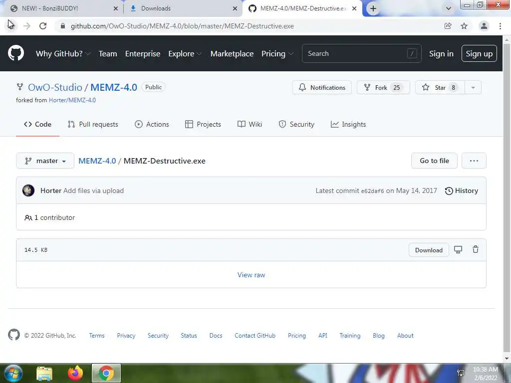This screenshot has width=511, height=383.
Task: Click the network tray icon
Action: click(x=461, y=373)
